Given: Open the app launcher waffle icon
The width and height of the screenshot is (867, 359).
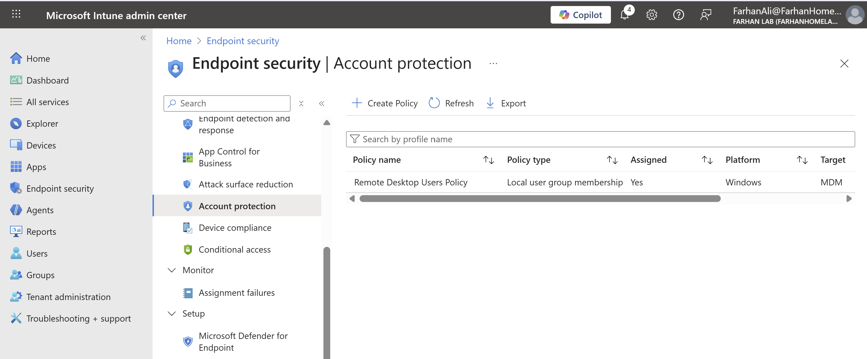Looking at the screenshot, I should coord(16,14).
